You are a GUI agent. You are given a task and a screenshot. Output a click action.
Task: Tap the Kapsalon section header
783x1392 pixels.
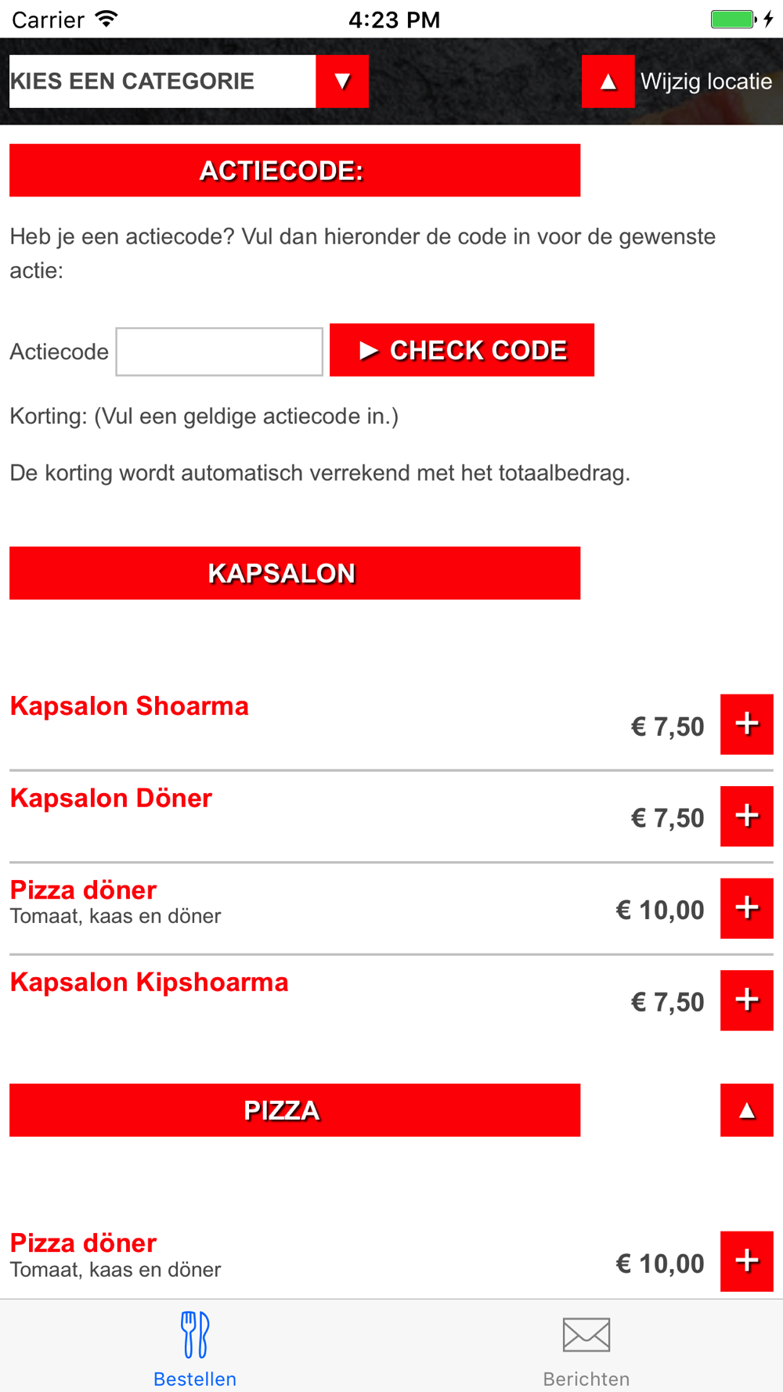pos(294,573)
